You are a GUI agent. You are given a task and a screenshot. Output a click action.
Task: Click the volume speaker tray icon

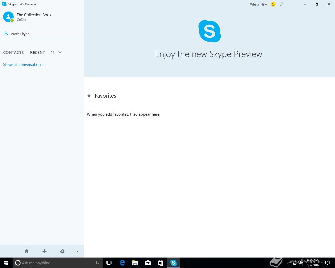pyautogui.click(x=301, y=263)
